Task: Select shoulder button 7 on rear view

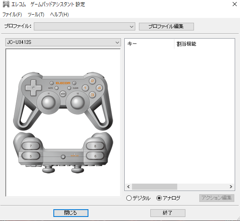Action: (31, 146)
